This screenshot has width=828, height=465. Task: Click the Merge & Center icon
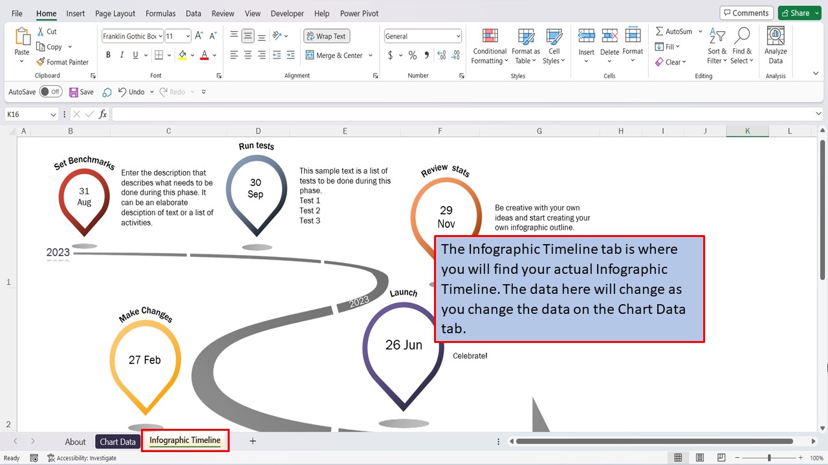coord(310,56)
